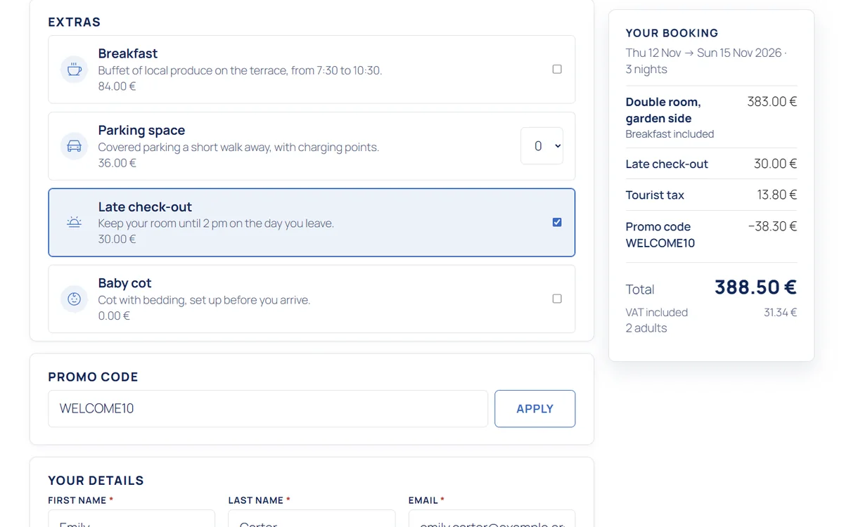
Task: Click the 36.00 € parking price
Action: [x=117, y=163]
